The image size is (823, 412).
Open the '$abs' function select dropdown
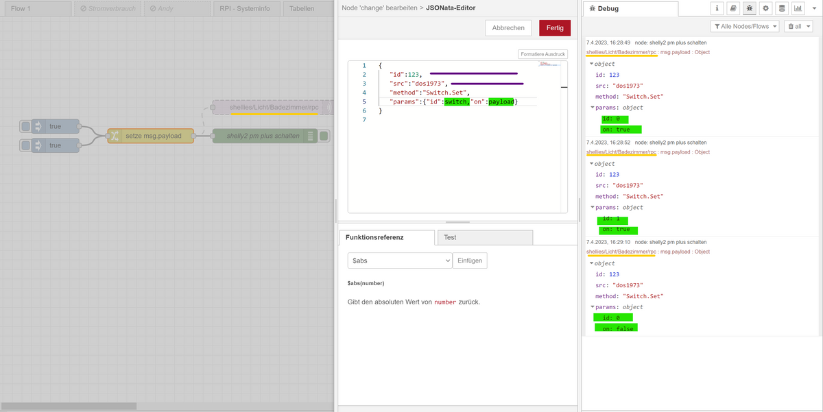(399, 260)
